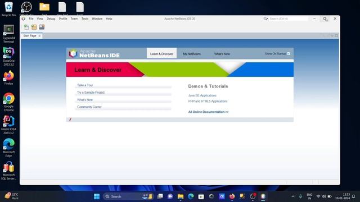
Task: Click the NetBeans cube logo on the Start Page
Action: coord(73,54)
